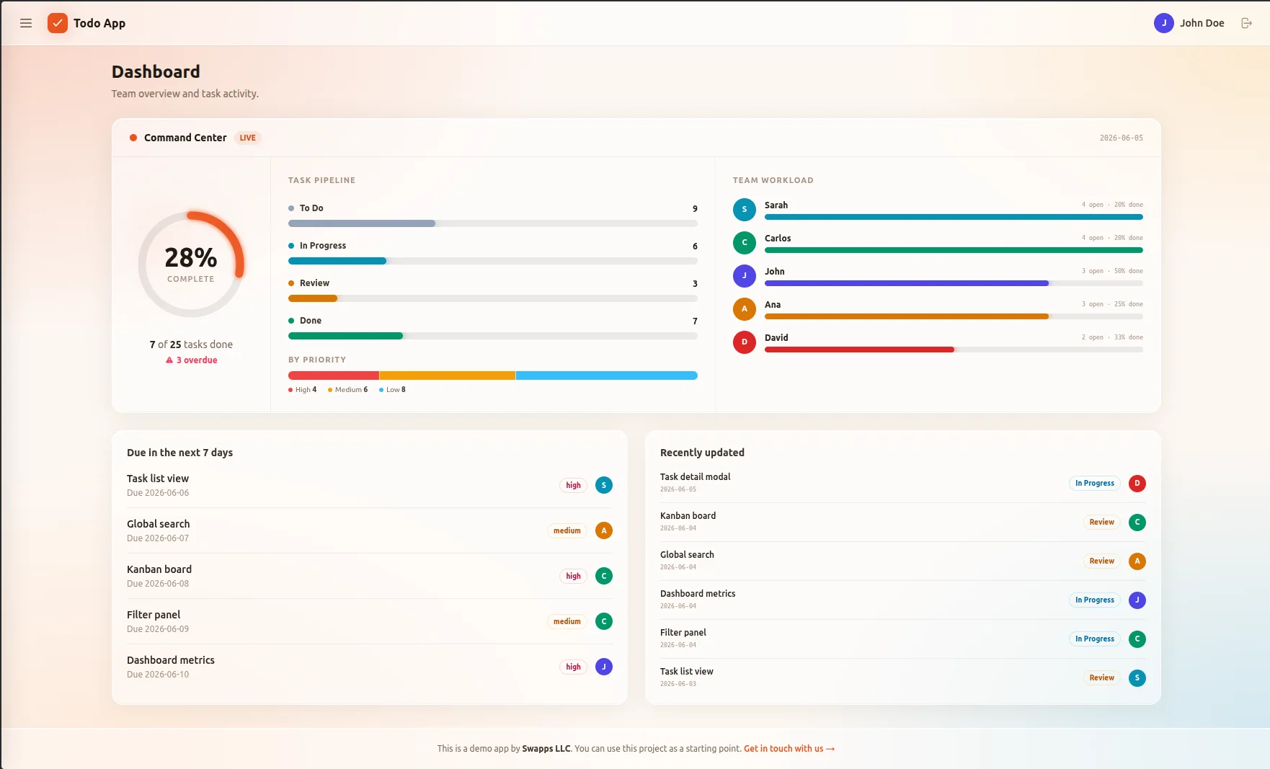This screenshot has width=1270, height=769.
Task: Click the Review pipeline progress bar
Action: click(x=493, y=298)
